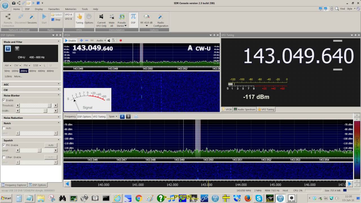
Task: Click the left arrow of frequency band scroller
Action: coord(67,184)
